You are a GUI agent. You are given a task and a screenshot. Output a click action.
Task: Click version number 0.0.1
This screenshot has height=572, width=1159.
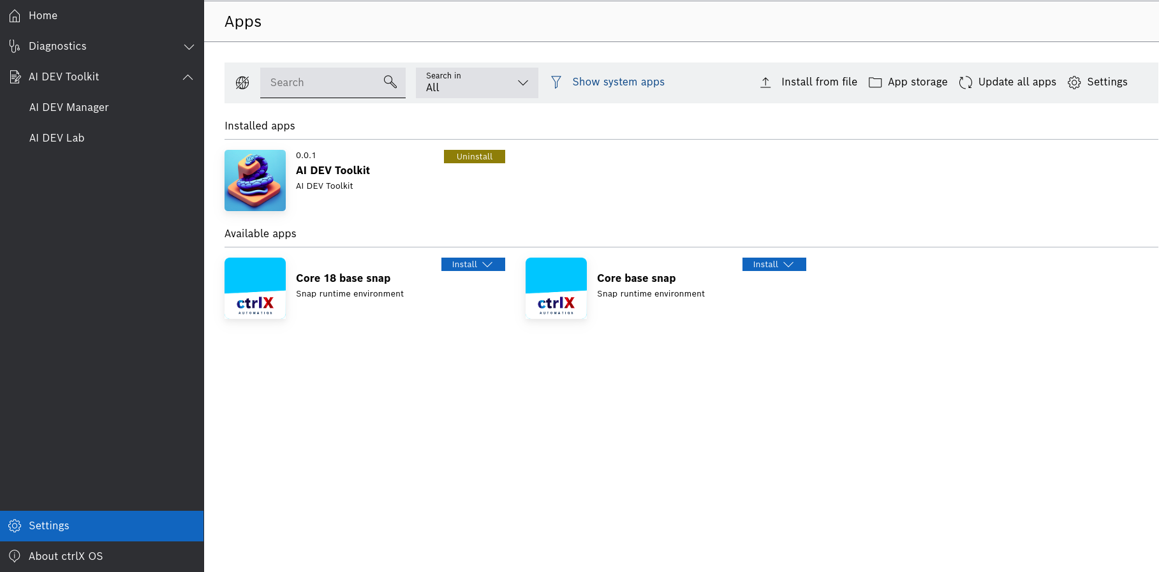[306, 155]
